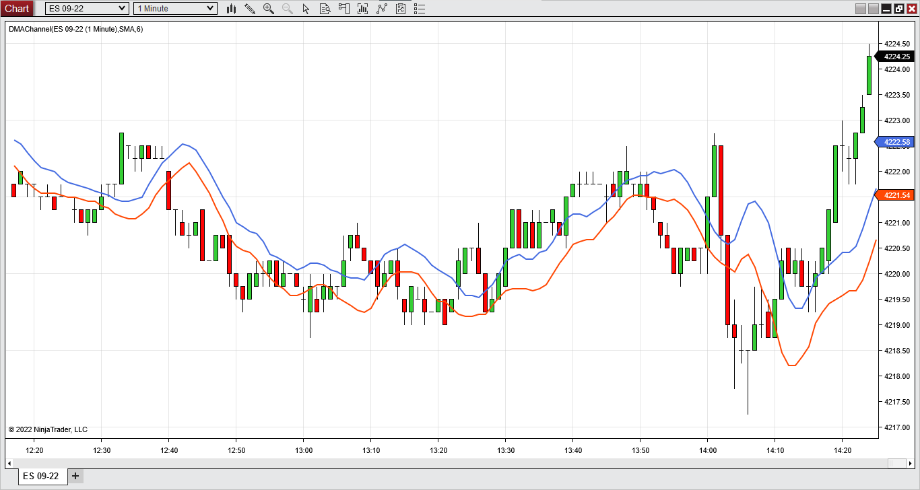920x490 pixels.
Task: Click the 4224.50 price axis label
Action: point(896,44)
